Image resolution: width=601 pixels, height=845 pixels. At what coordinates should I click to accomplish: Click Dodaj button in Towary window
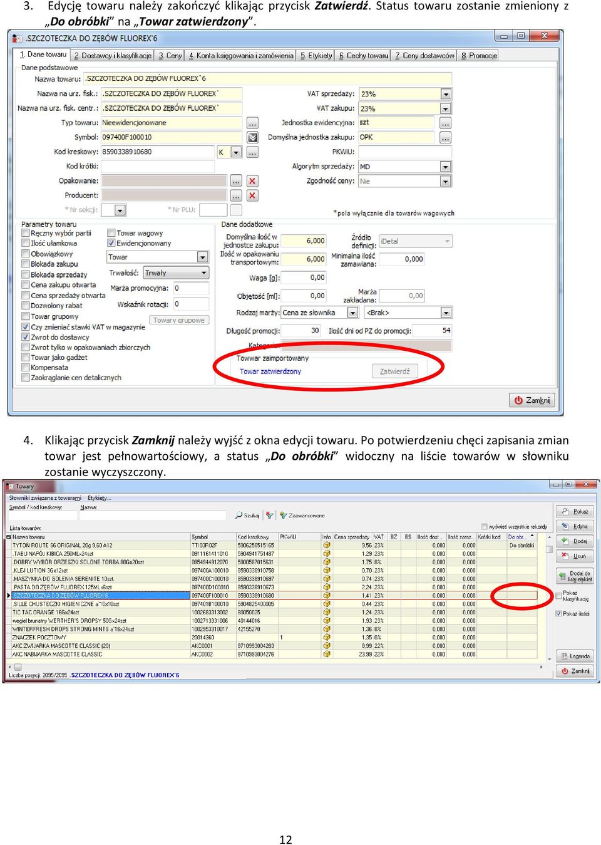click(575, 541)
